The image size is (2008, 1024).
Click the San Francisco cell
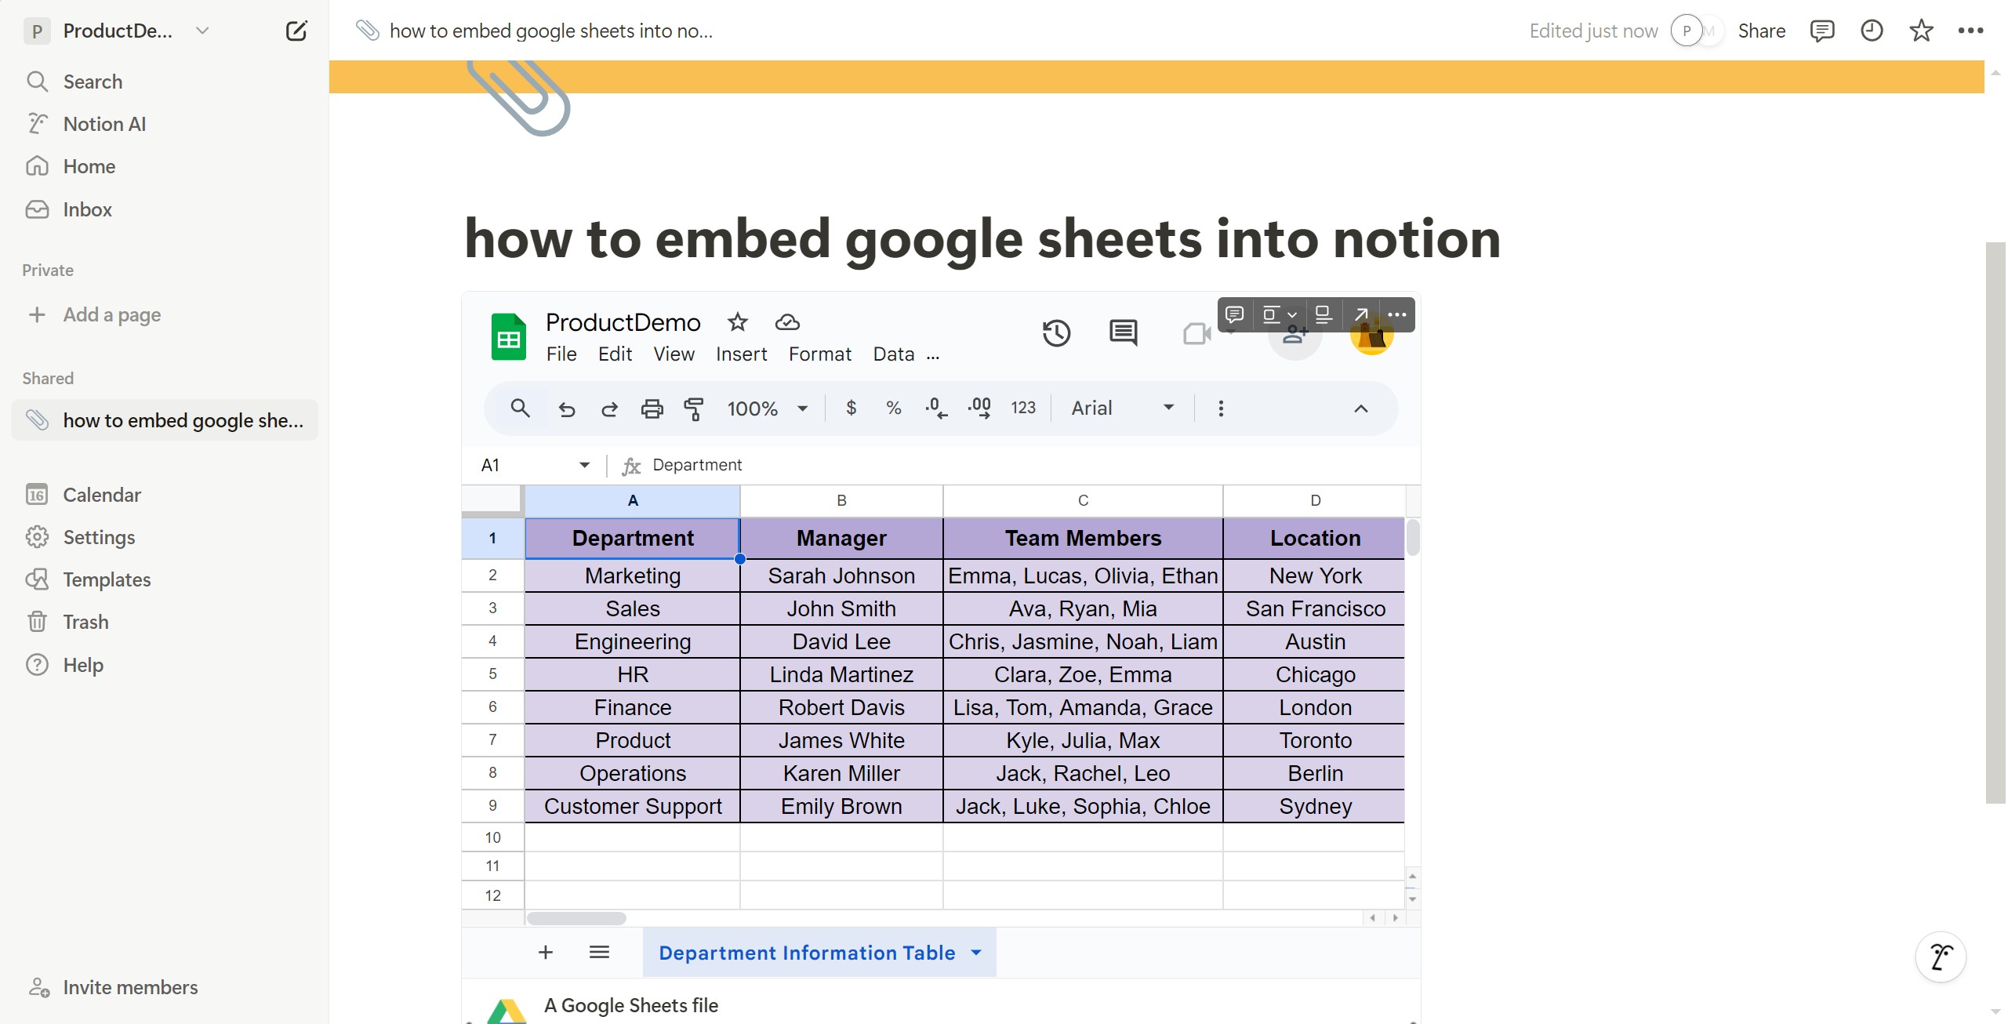[x=1315, y=608]
